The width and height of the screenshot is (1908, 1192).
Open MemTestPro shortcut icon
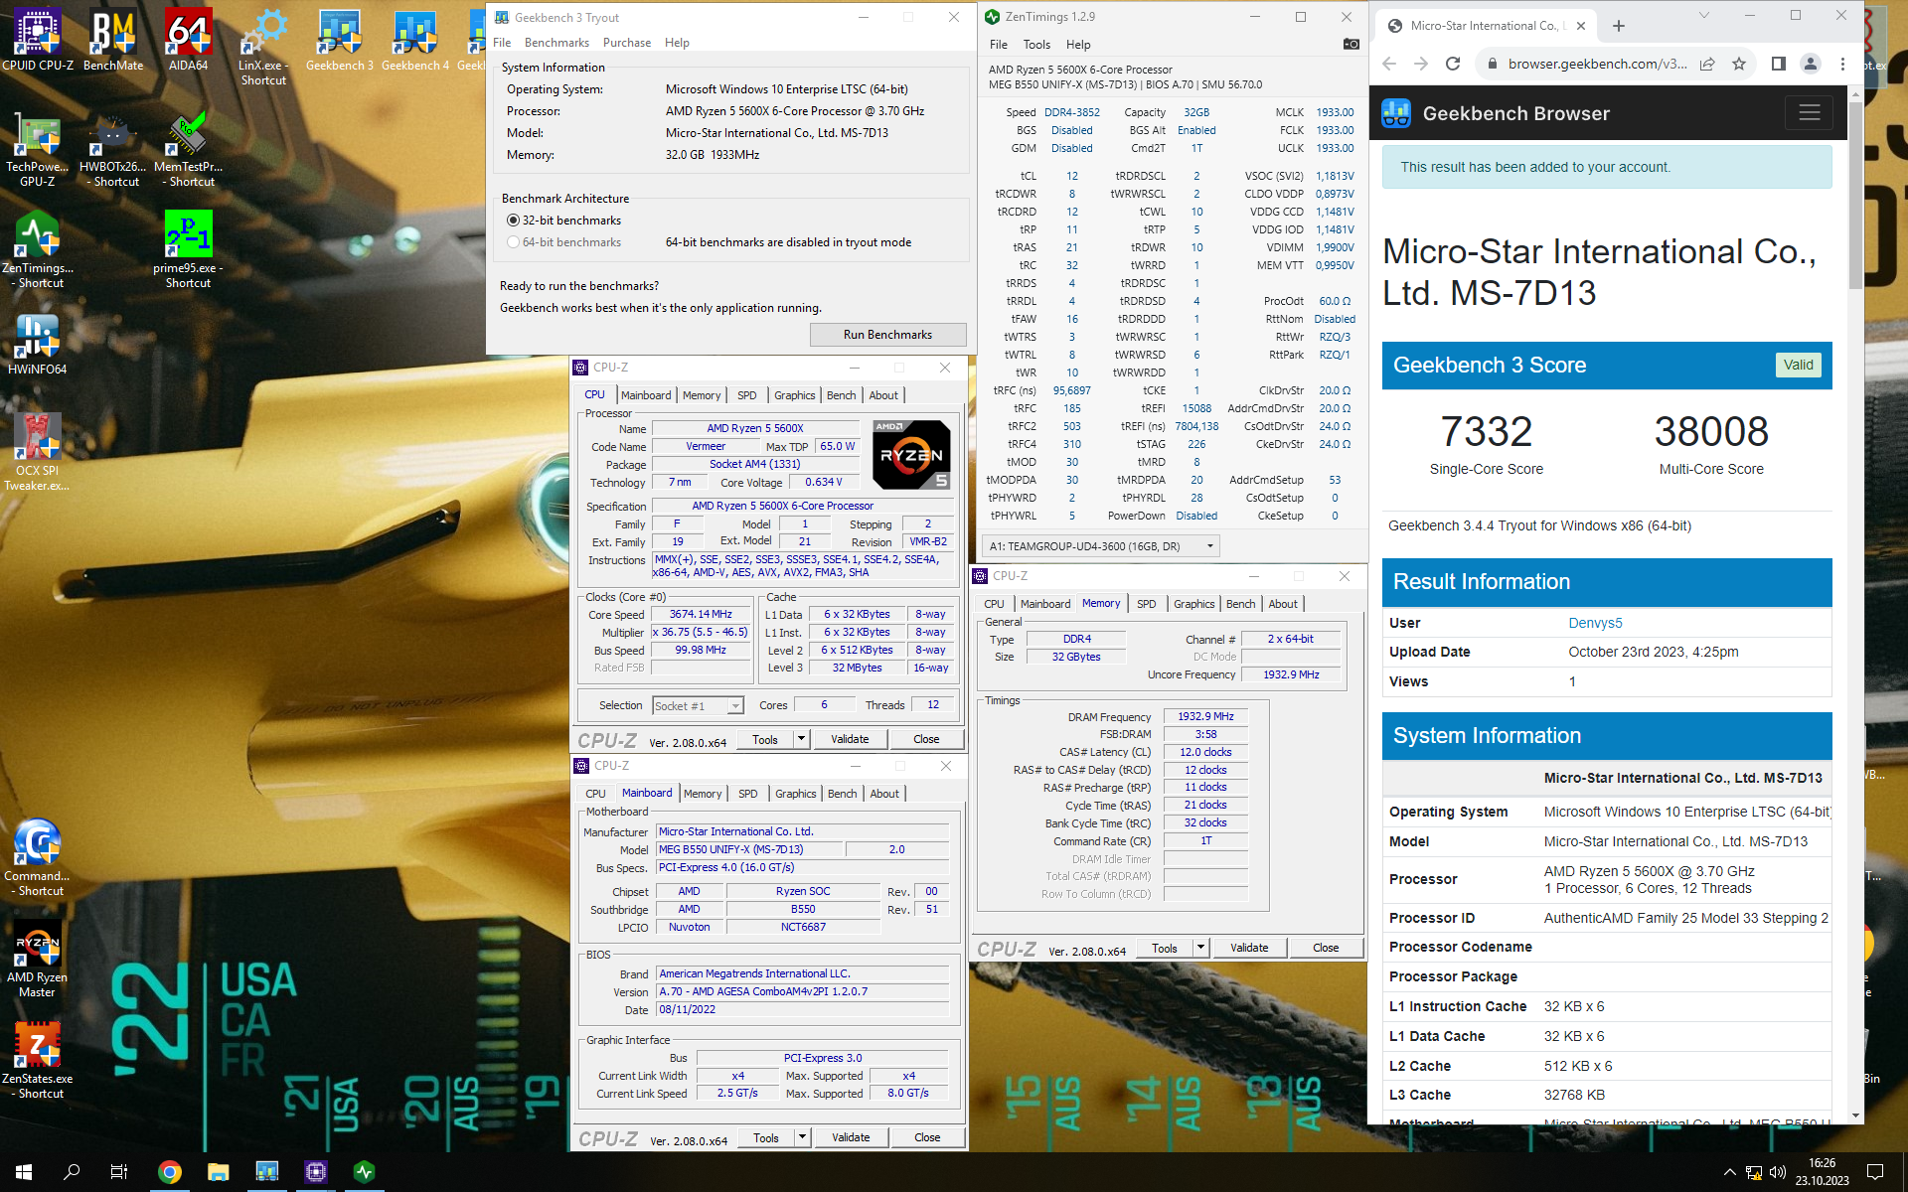pyautogui.click(x=189, y=149)
